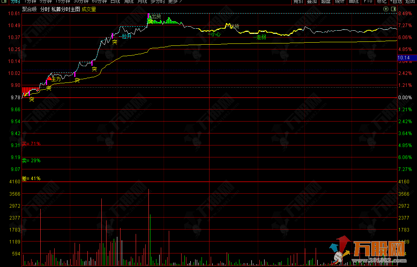Click the 叠加 overlay button
Screen dimensions: 417x267
312,2
